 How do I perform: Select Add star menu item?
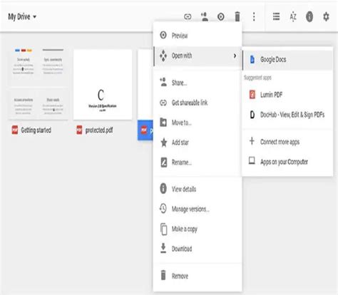pyautogui.click(x=198, y=143)
